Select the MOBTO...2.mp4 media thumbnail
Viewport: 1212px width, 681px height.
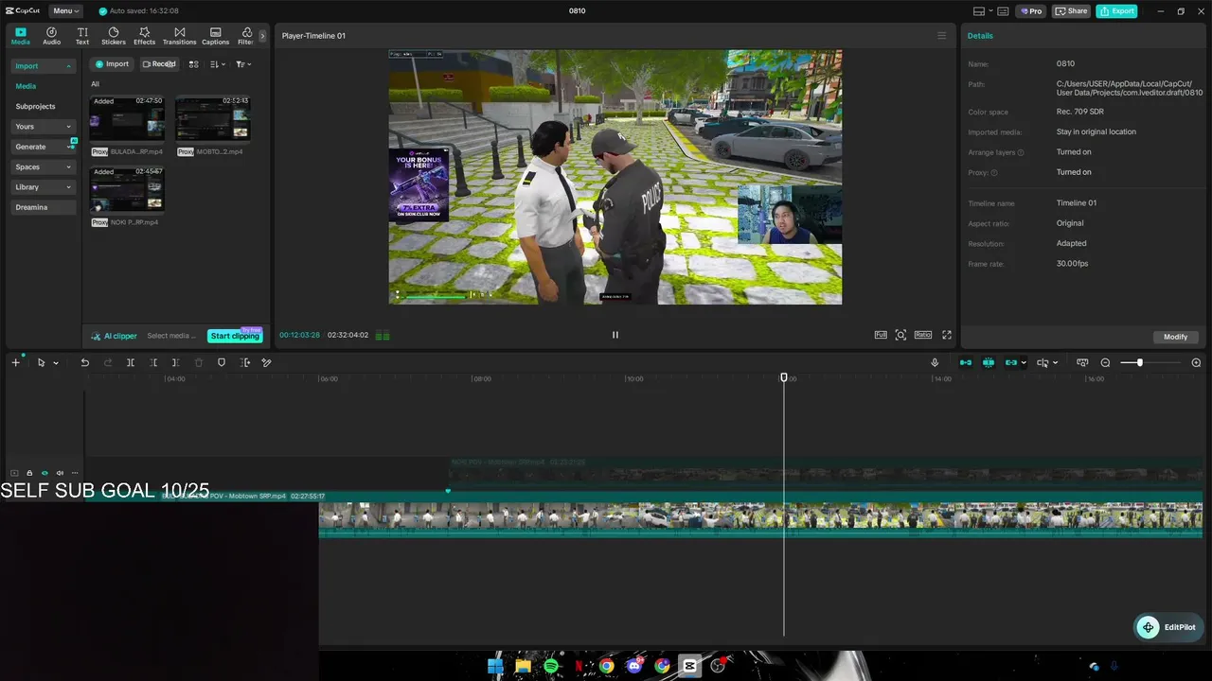click(213, 118)
